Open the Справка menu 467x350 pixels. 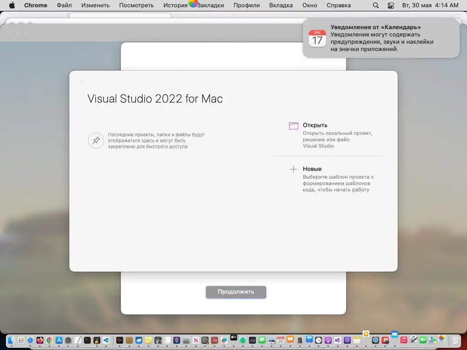coord(339,5)
